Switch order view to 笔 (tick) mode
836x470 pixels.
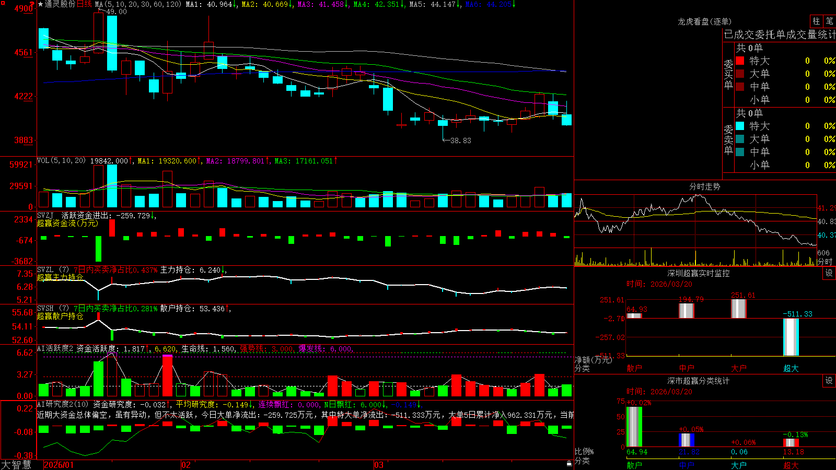point(829,21)
